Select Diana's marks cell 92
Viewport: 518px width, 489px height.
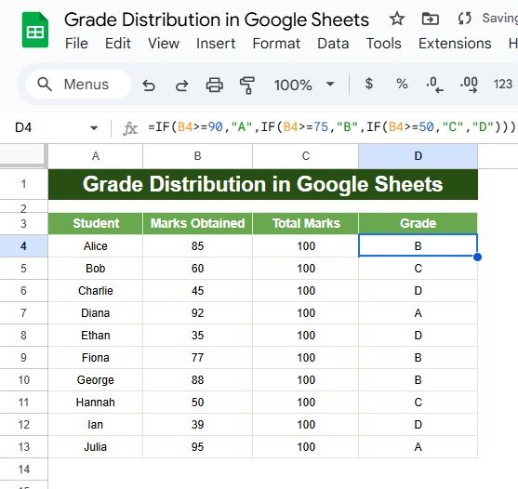(x=197, y=313)
